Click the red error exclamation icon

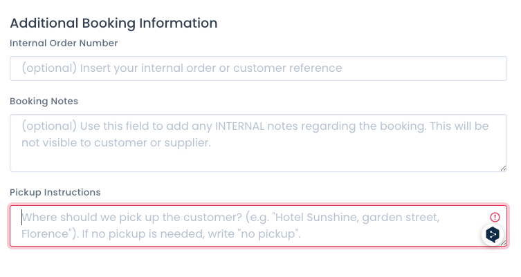(x=495, y=216)
